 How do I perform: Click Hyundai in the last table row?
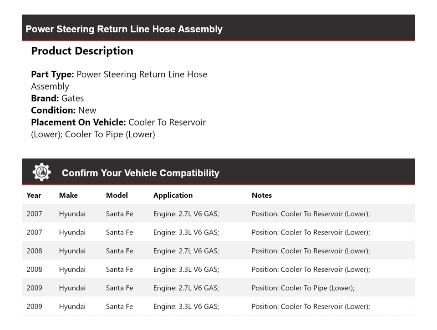click(x=72, y=306)
